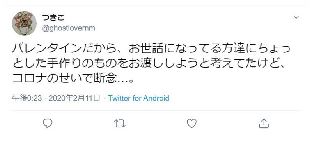Click the 2020年2月11日 post date

tap(74, 98)
